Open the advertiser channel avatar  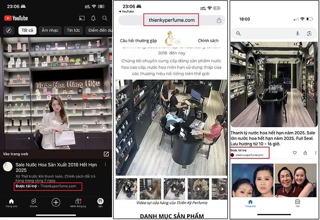click(x=8, y=166)
